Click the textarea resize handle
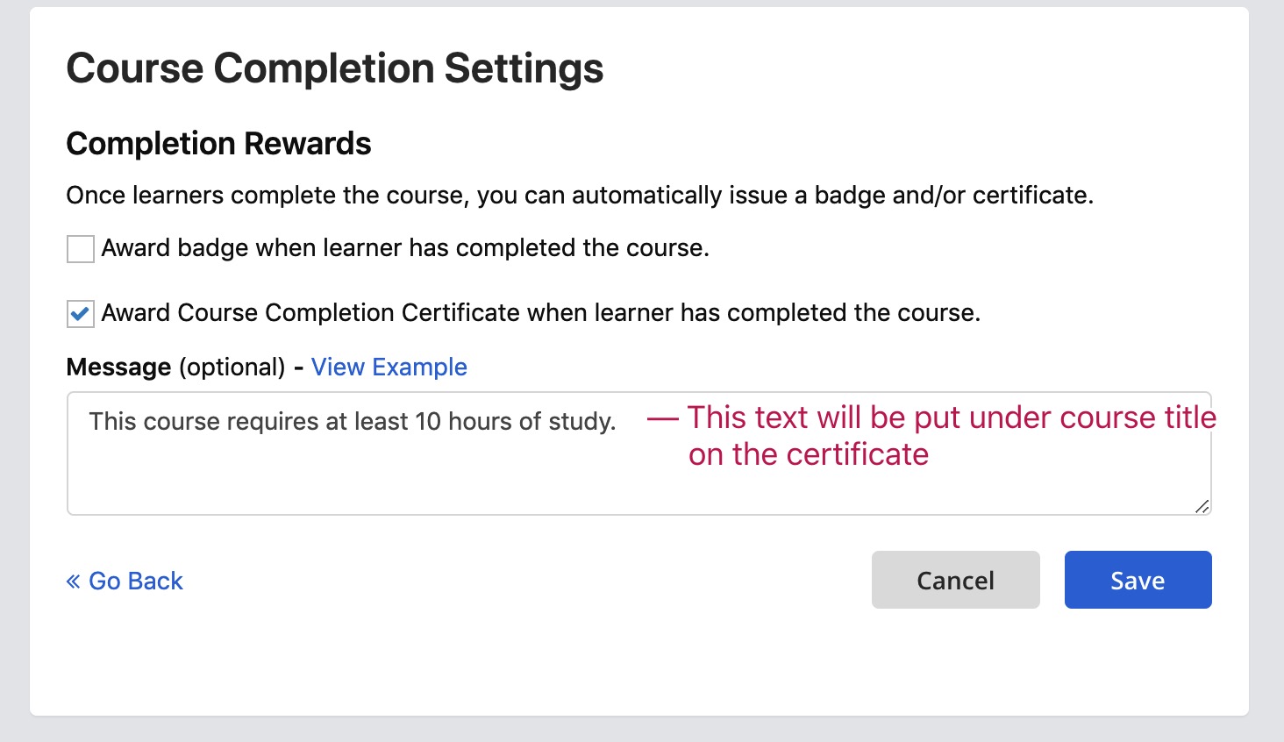Screen dimensions: 1284x742 click(1202, 507)
